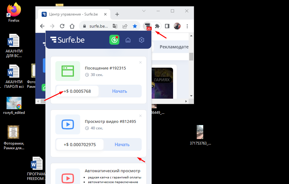Click reward amount +$ 0.0005768
Screen dimensions: 289x184
point(77,91)
